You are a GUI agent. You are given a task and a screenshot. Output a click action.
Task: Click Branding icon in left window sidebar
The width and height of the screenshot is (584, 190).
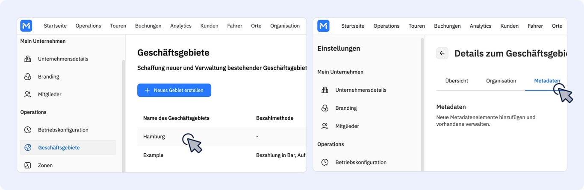28,77
